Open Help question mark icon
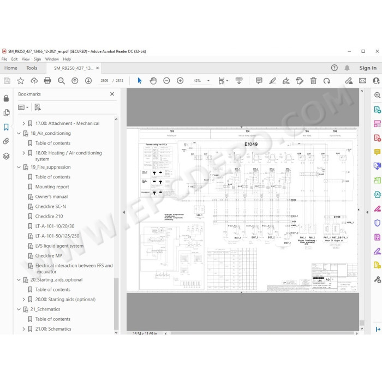 pos(334,68)
